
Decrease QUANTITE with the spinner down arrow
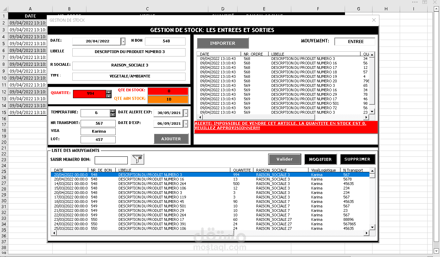(108, 96)
